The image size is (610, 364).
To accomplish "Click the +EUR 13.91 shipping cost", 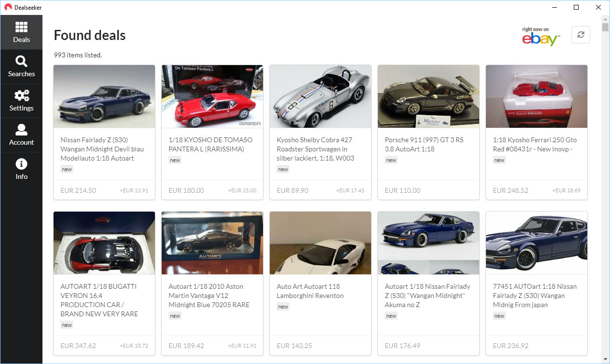I will point(134,190).
